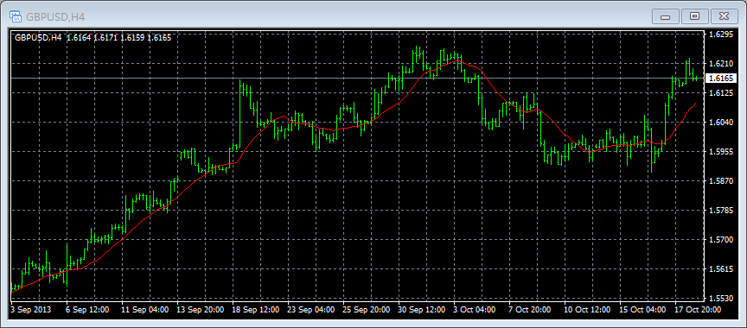The image size is (747, 328).
Task: Click the 1.5785 price scale value
Action: (x=720, y=210)
